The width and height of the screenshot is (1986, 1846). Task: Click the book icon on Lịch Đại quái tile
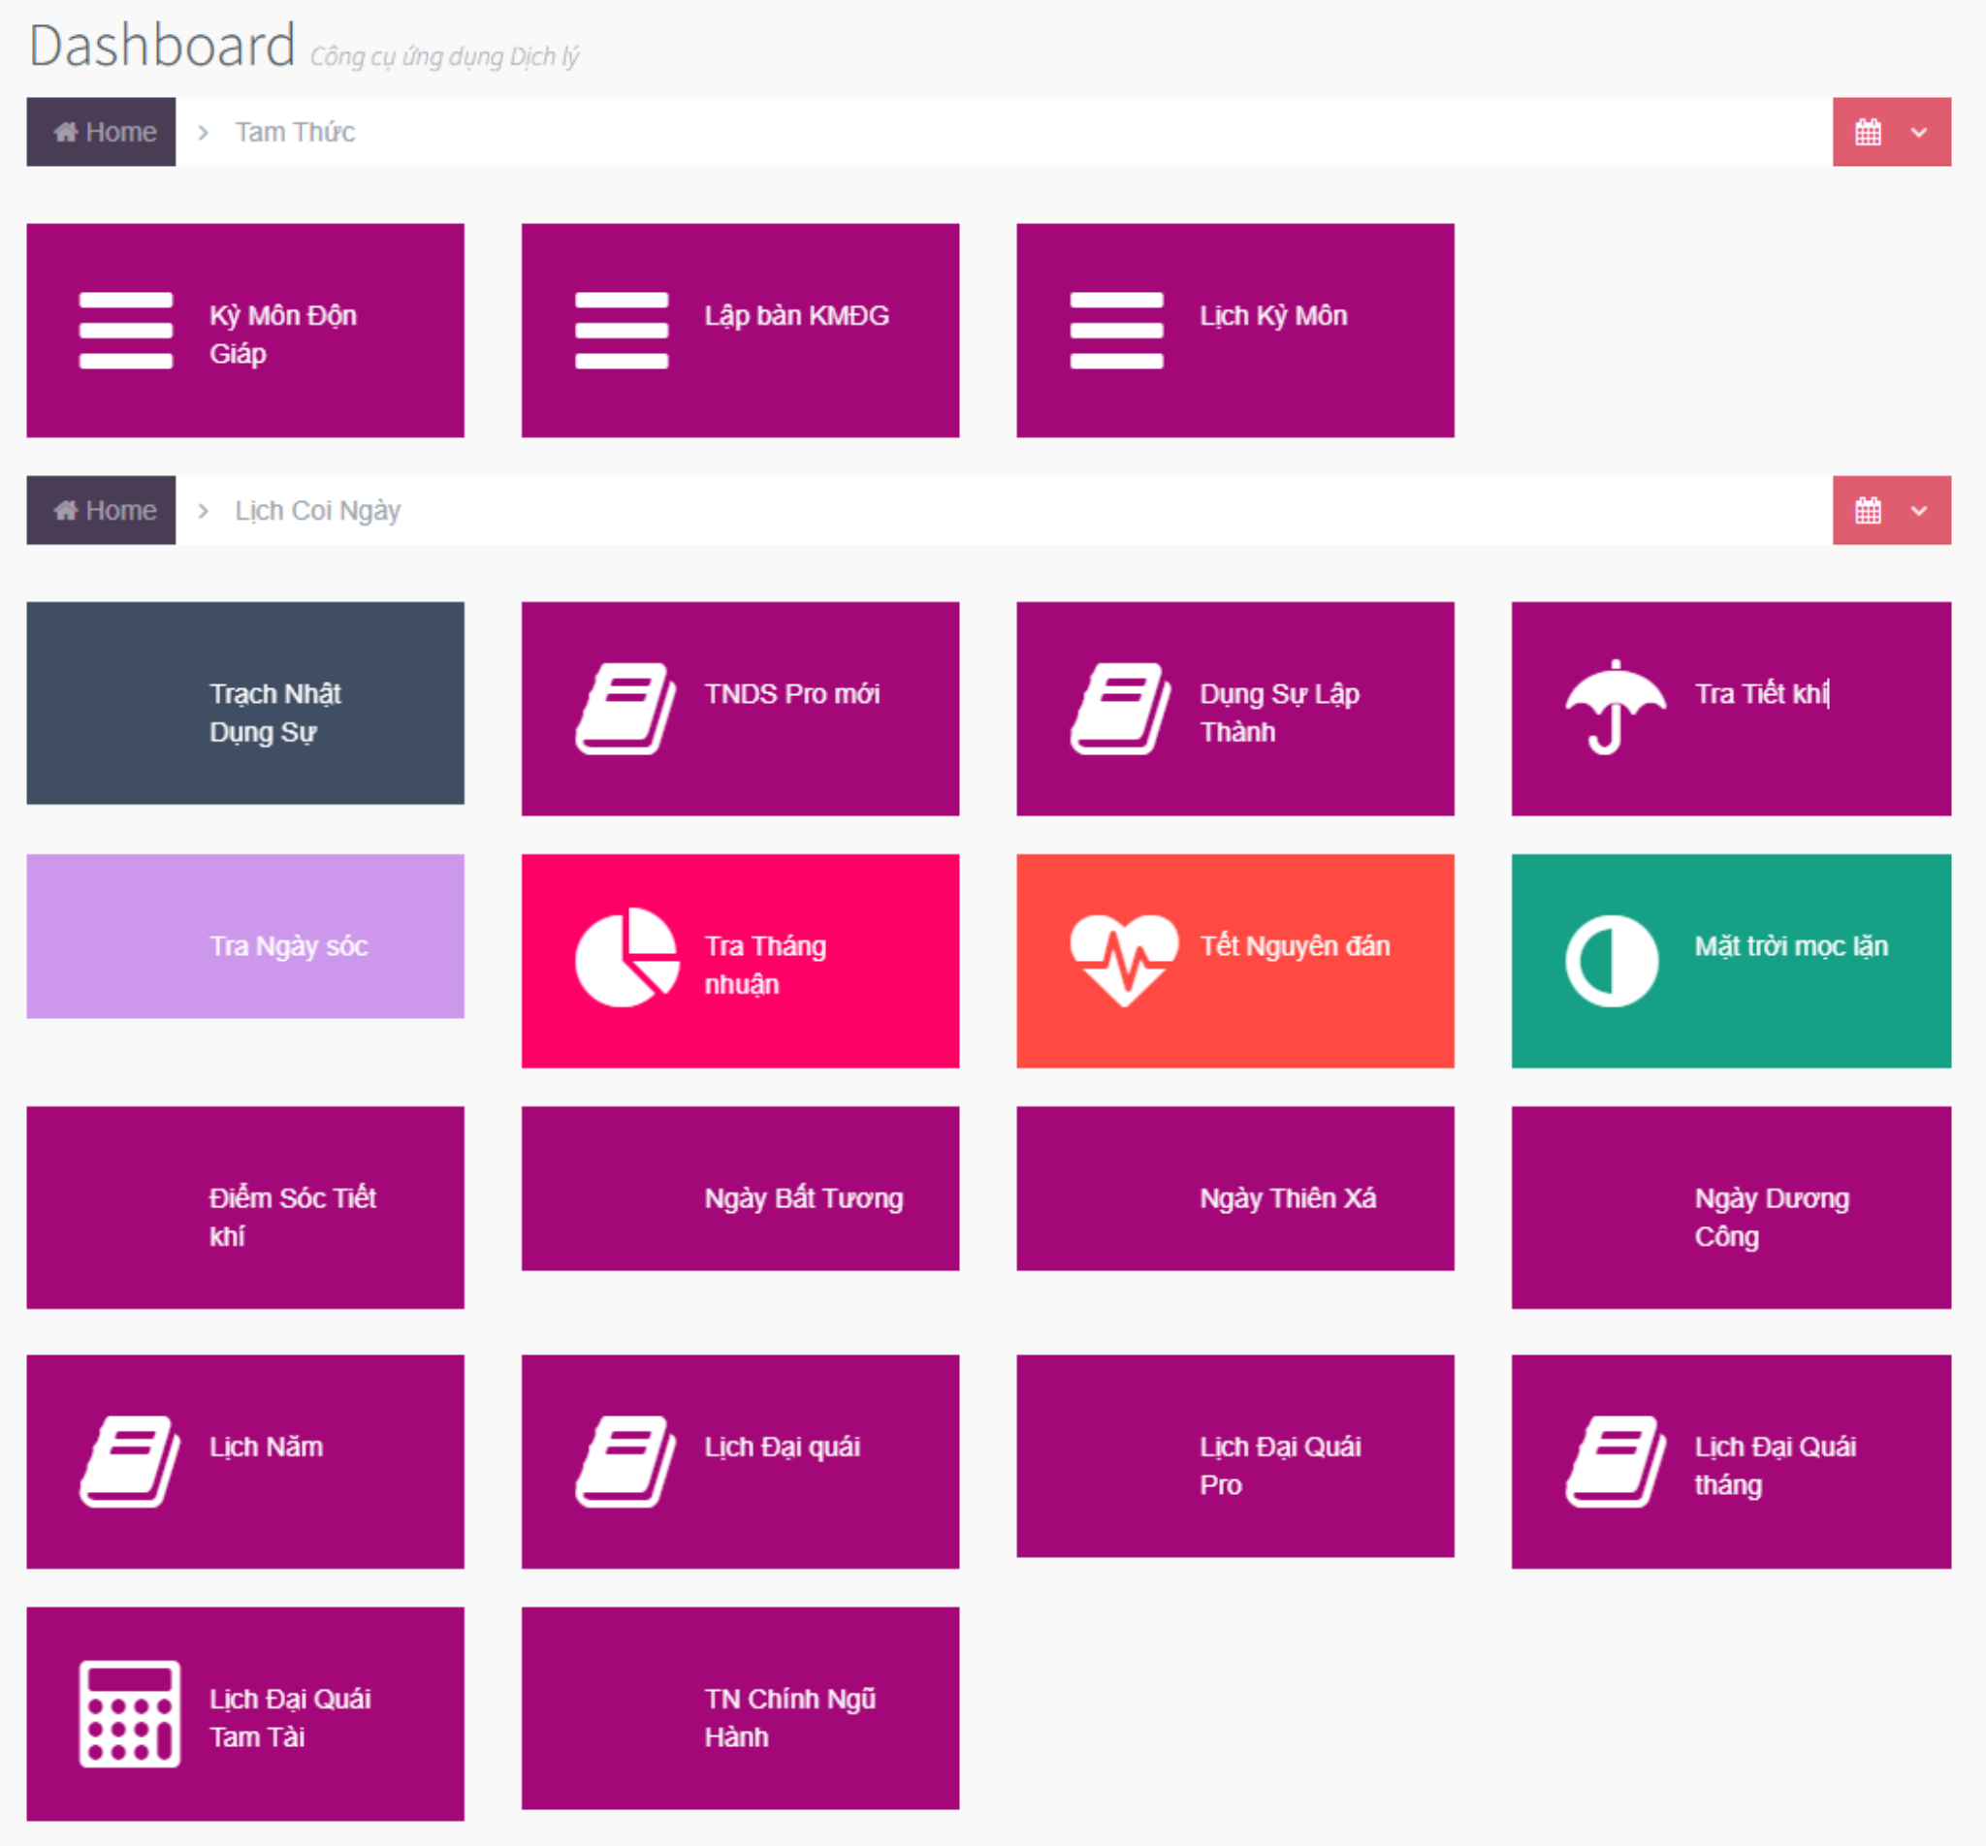[x=625, y=1461]
